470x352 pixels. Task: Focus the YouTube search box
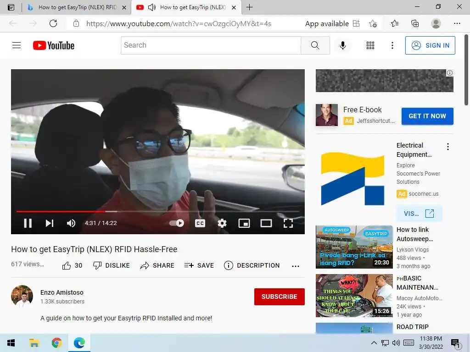point(211,45)
